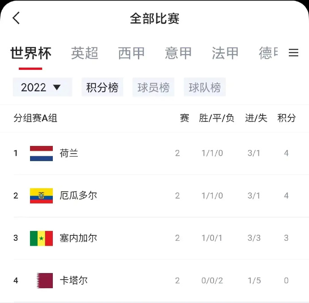Image resolution: width=309 pixels, height=303 pixels.
Task: Select the 世界杯 tab
Action: (31, 53)
